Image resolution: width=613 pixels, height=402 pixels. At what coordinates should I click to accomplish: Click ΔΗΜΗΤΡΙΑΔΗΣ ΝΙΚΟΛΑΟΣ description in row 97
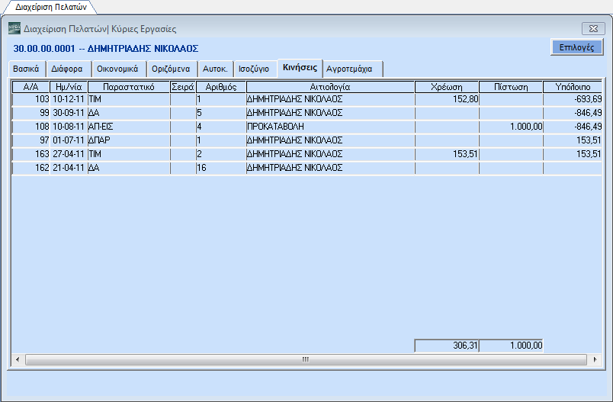pos(330,140)
